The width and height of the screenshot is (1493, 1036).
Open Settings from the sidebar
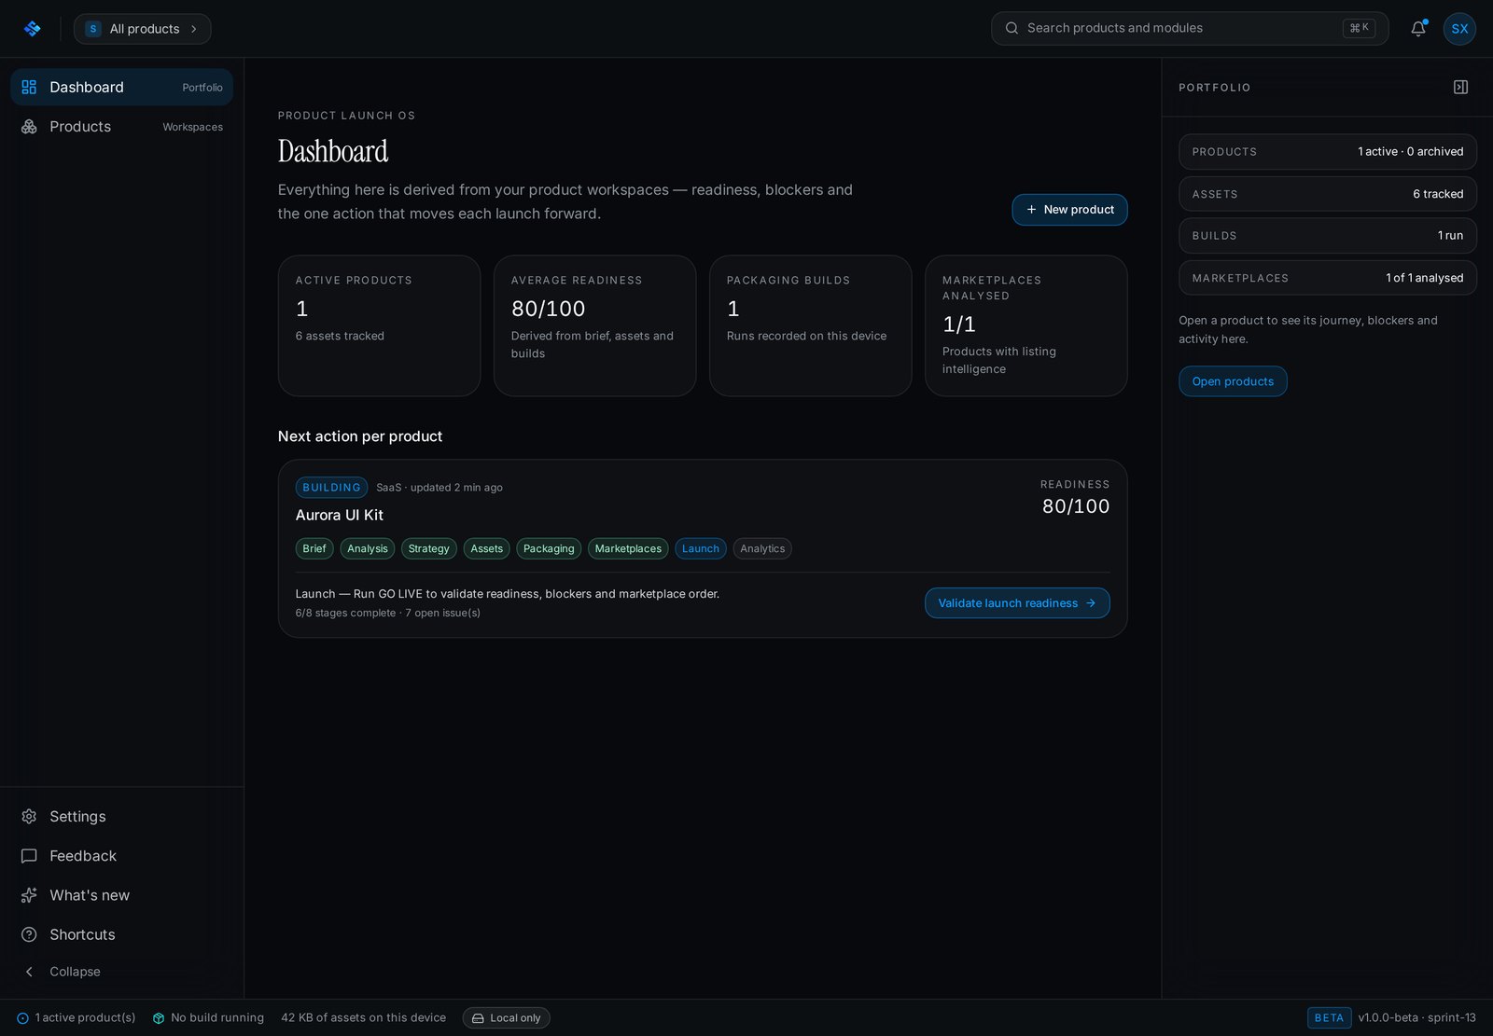coord(122,816)
